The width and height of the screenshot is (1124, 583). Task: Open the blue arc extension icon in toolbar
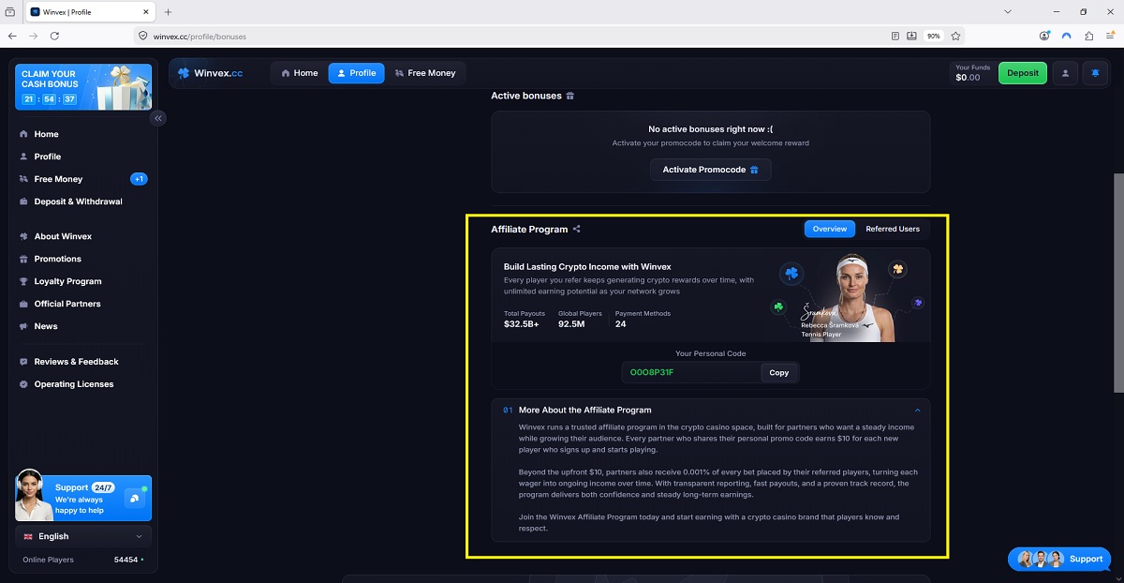tap(1066, 36)
